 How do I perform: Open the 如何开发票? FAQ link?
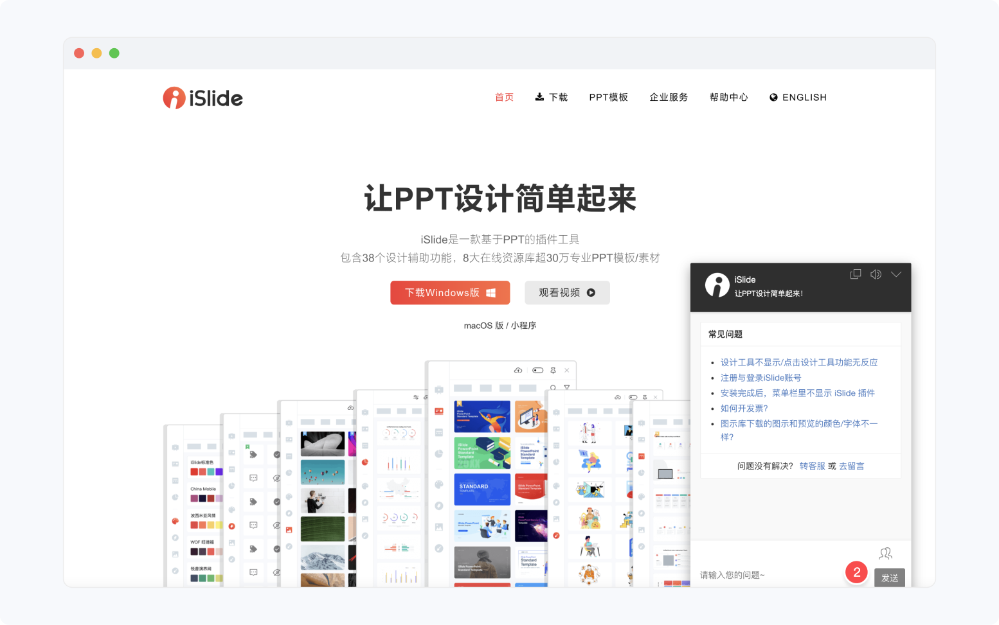point(744,409)
